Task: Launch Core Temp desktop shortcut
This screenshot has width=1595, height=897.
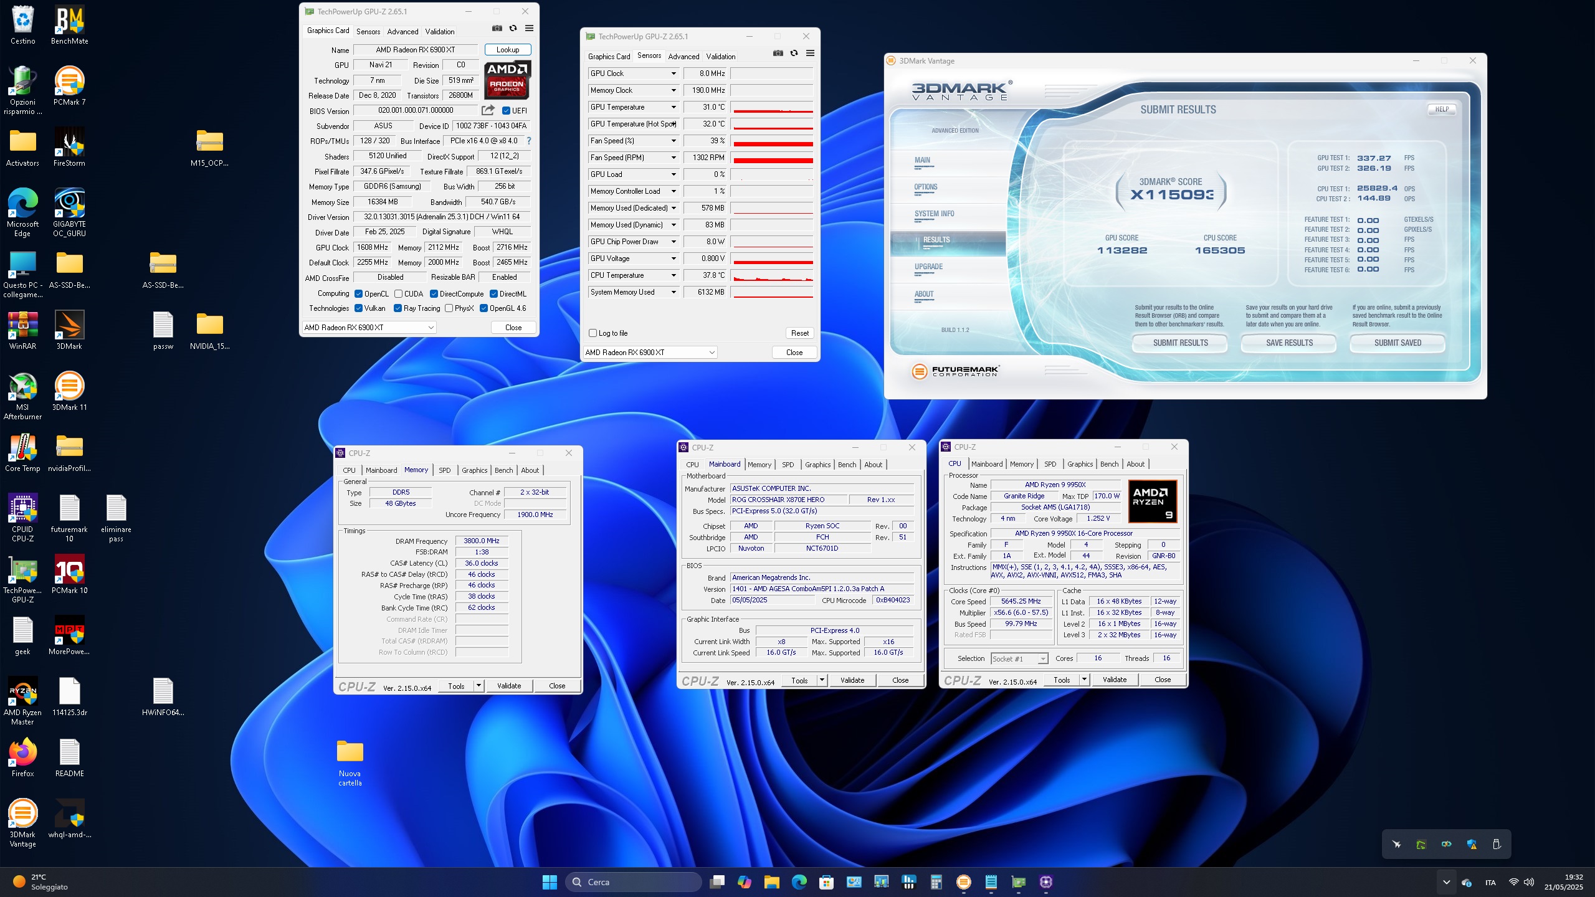Action: coord(22,452)
